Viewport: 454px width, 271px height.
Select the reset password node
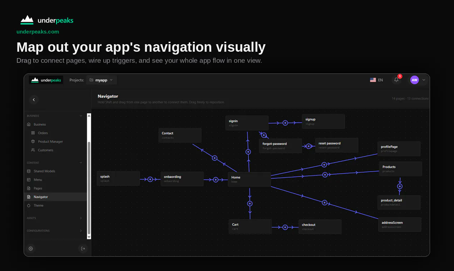[337, 145]
